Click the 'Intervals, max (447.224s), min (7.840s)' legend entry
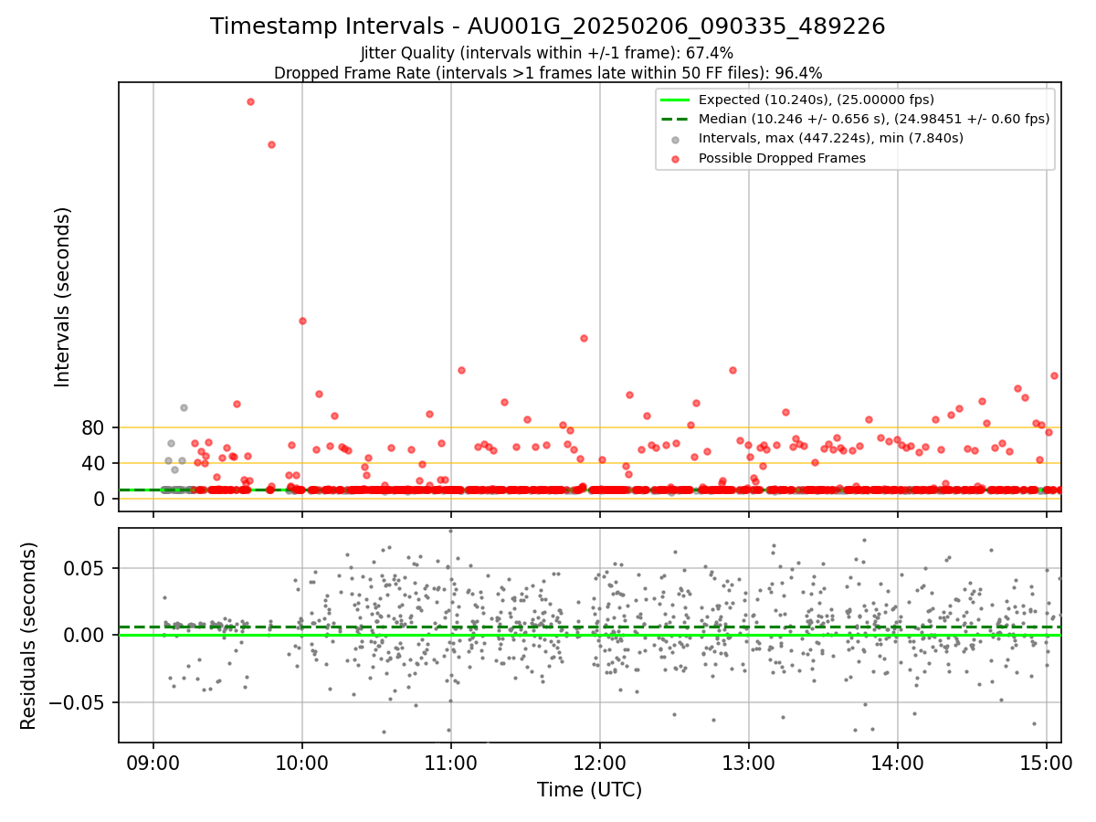Image resolution: width=1096 pixels, height=822 pixels. 830,139
